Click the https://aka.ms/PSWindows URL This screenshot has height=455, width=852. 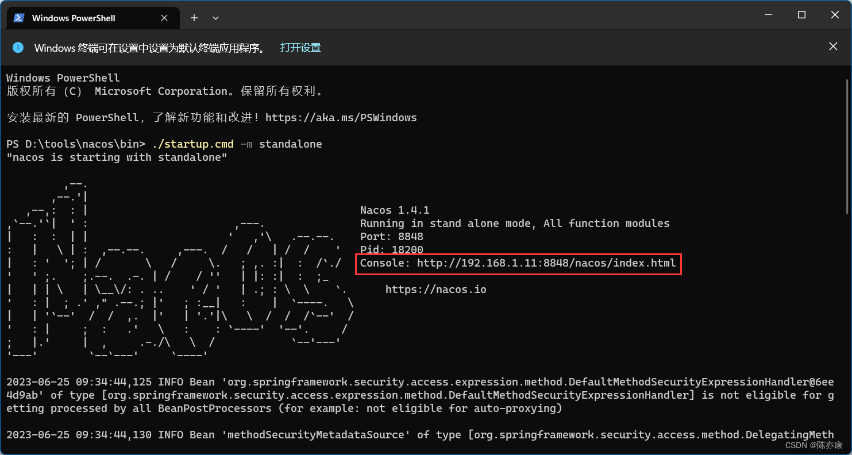341,118
